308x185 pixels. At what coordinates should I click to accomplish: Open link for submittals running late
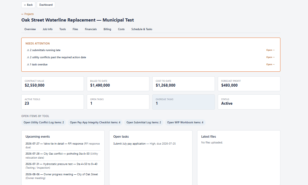[x=270, y=50]
